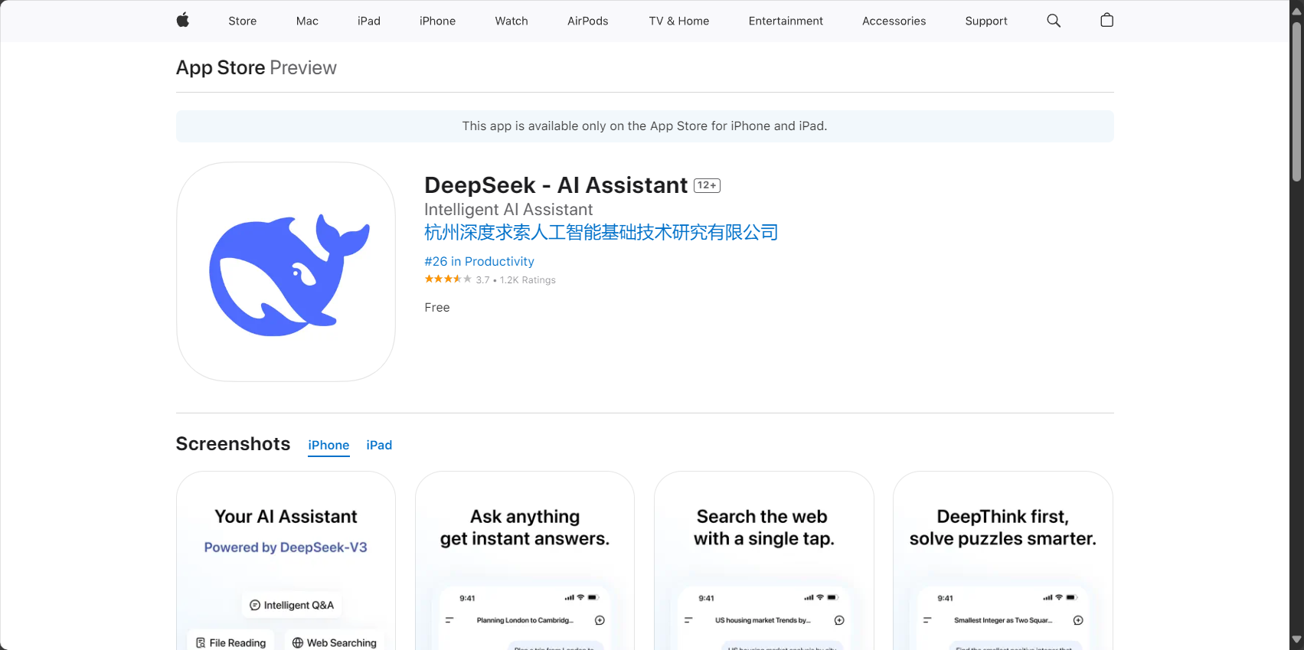This screenshot has width=1304, height=650.
Task: Click the new chat plus icon beside 'US housing market'
Action: click(x=839, y=620)
